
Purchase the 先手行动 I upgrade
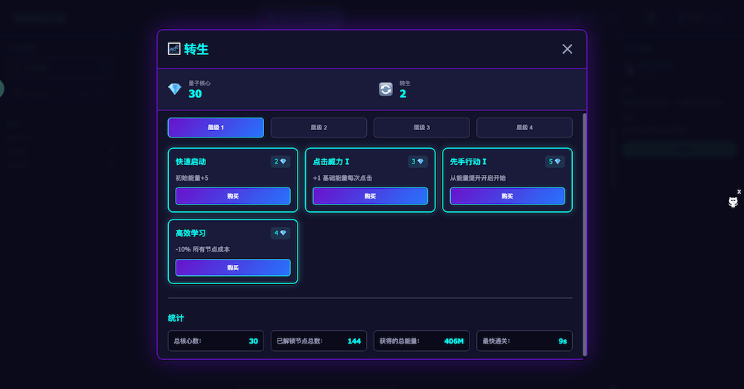[x=507, y=196]
